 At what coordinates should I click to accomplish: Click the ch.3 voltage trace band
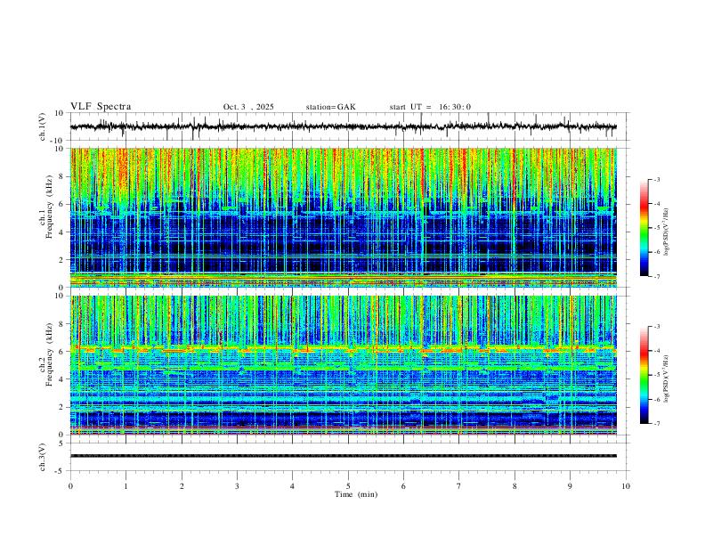click(x=344, y=456)
